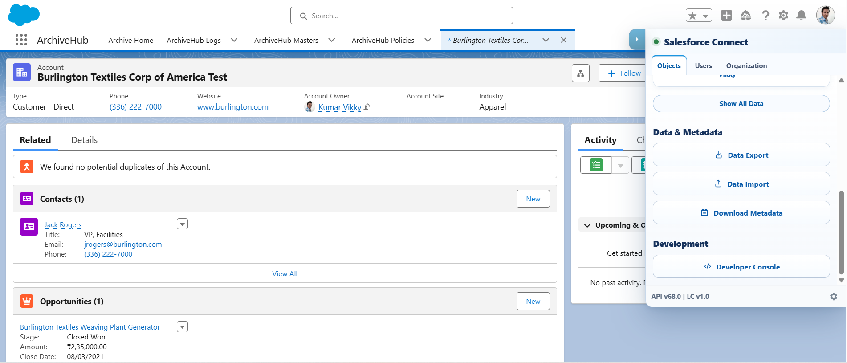
Task: Close the Burlington Textiles tab
Action: [x=564, y=40]
